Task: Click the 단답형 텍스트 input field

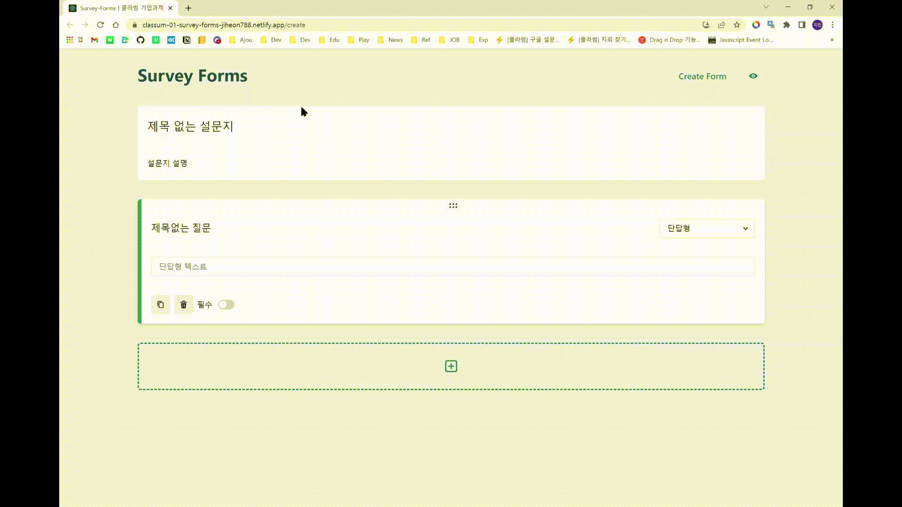Action: [x=453, y=266]
